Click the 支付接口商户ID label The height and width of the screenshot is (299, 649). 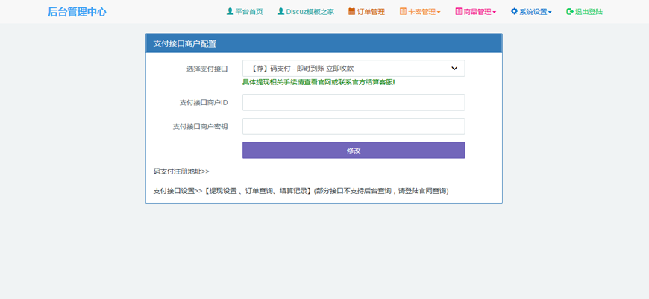click(x=204, y=103)
